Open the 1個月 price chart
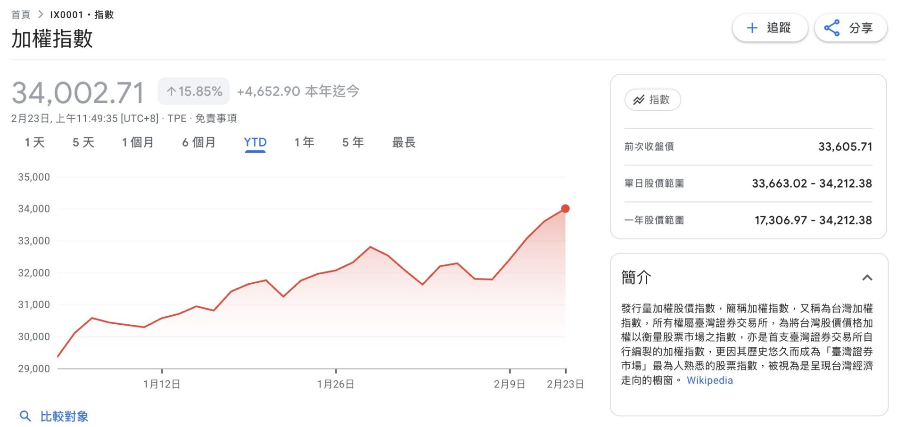The height and width of the screenshot is (427, 905). point(138,142)
